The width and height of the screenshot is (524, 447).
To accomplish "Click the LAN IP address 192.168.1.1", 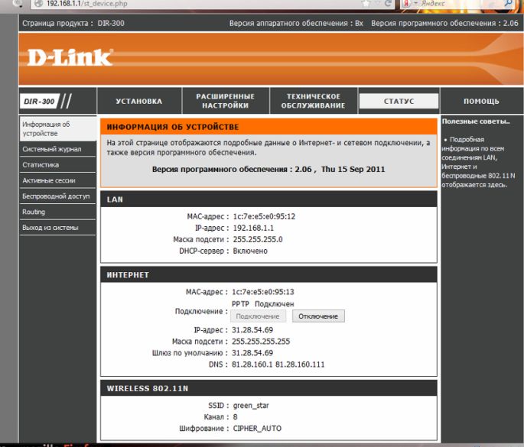I will click(x=253, y=228).
